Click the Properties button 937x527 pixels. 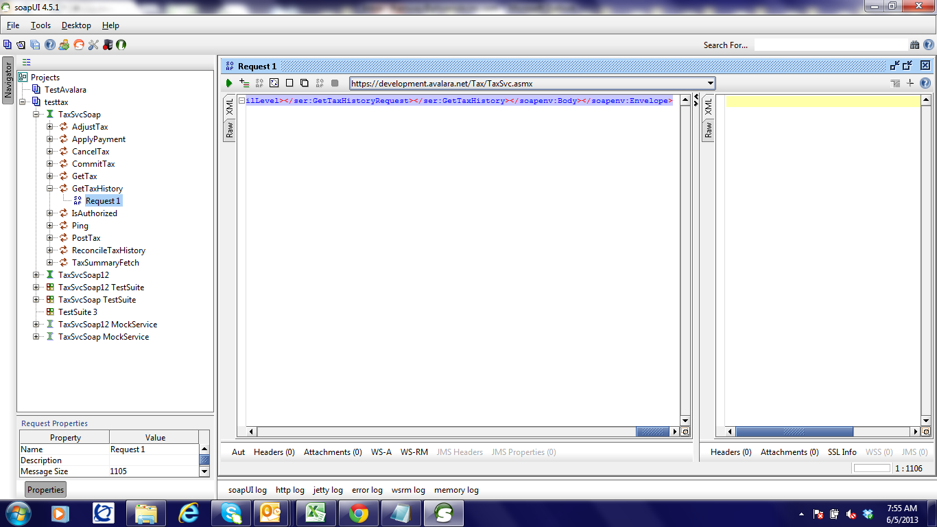tap(46, 490)
